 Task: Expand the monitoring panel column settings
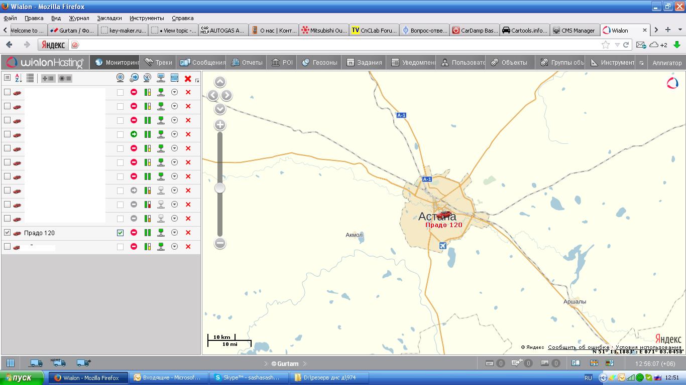coord(197,80)
